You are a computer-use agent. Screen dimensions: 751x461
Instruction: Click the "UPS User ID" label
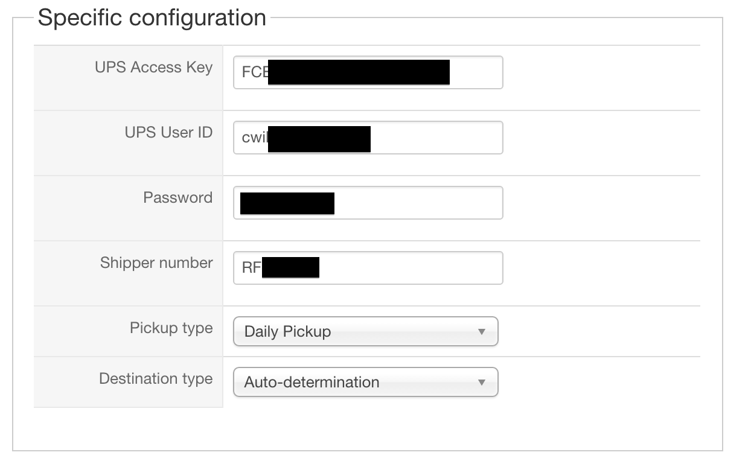pyautogui.click(x=168, y=132)
